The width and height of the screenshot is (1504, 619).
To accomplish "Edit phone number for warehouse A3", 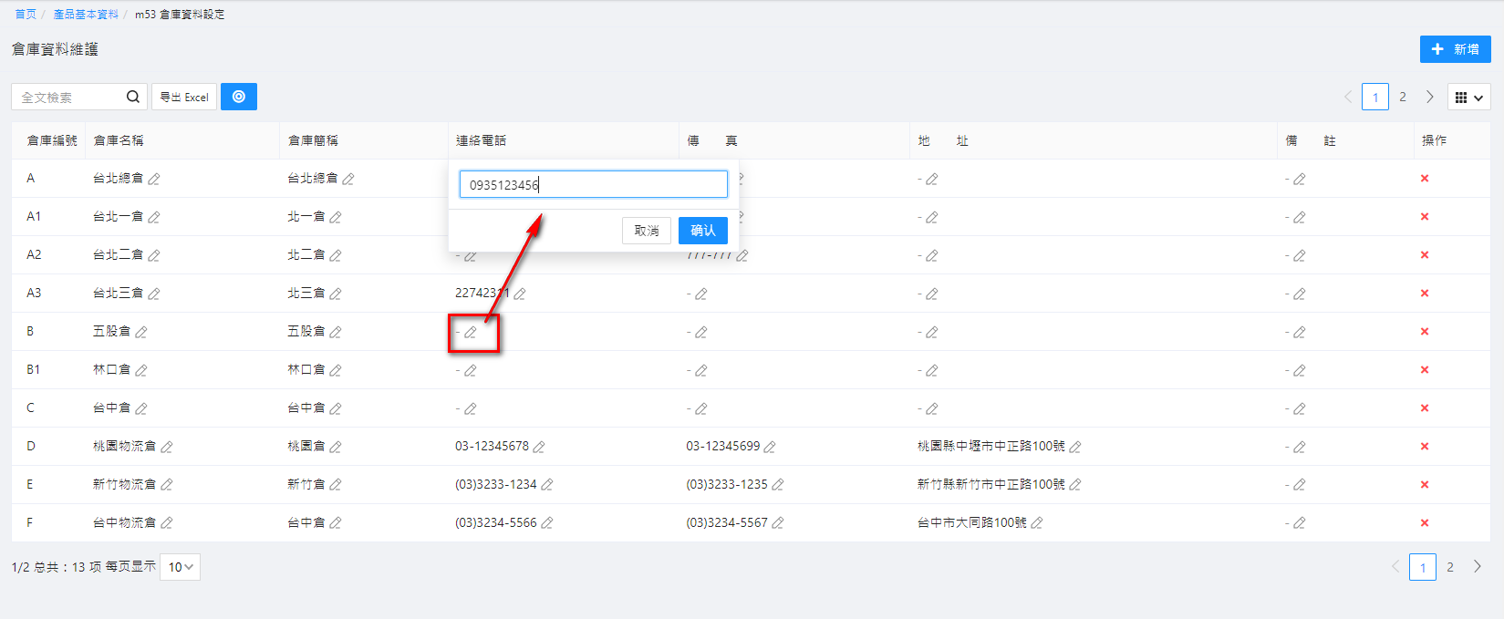I will tap(519, 294).
